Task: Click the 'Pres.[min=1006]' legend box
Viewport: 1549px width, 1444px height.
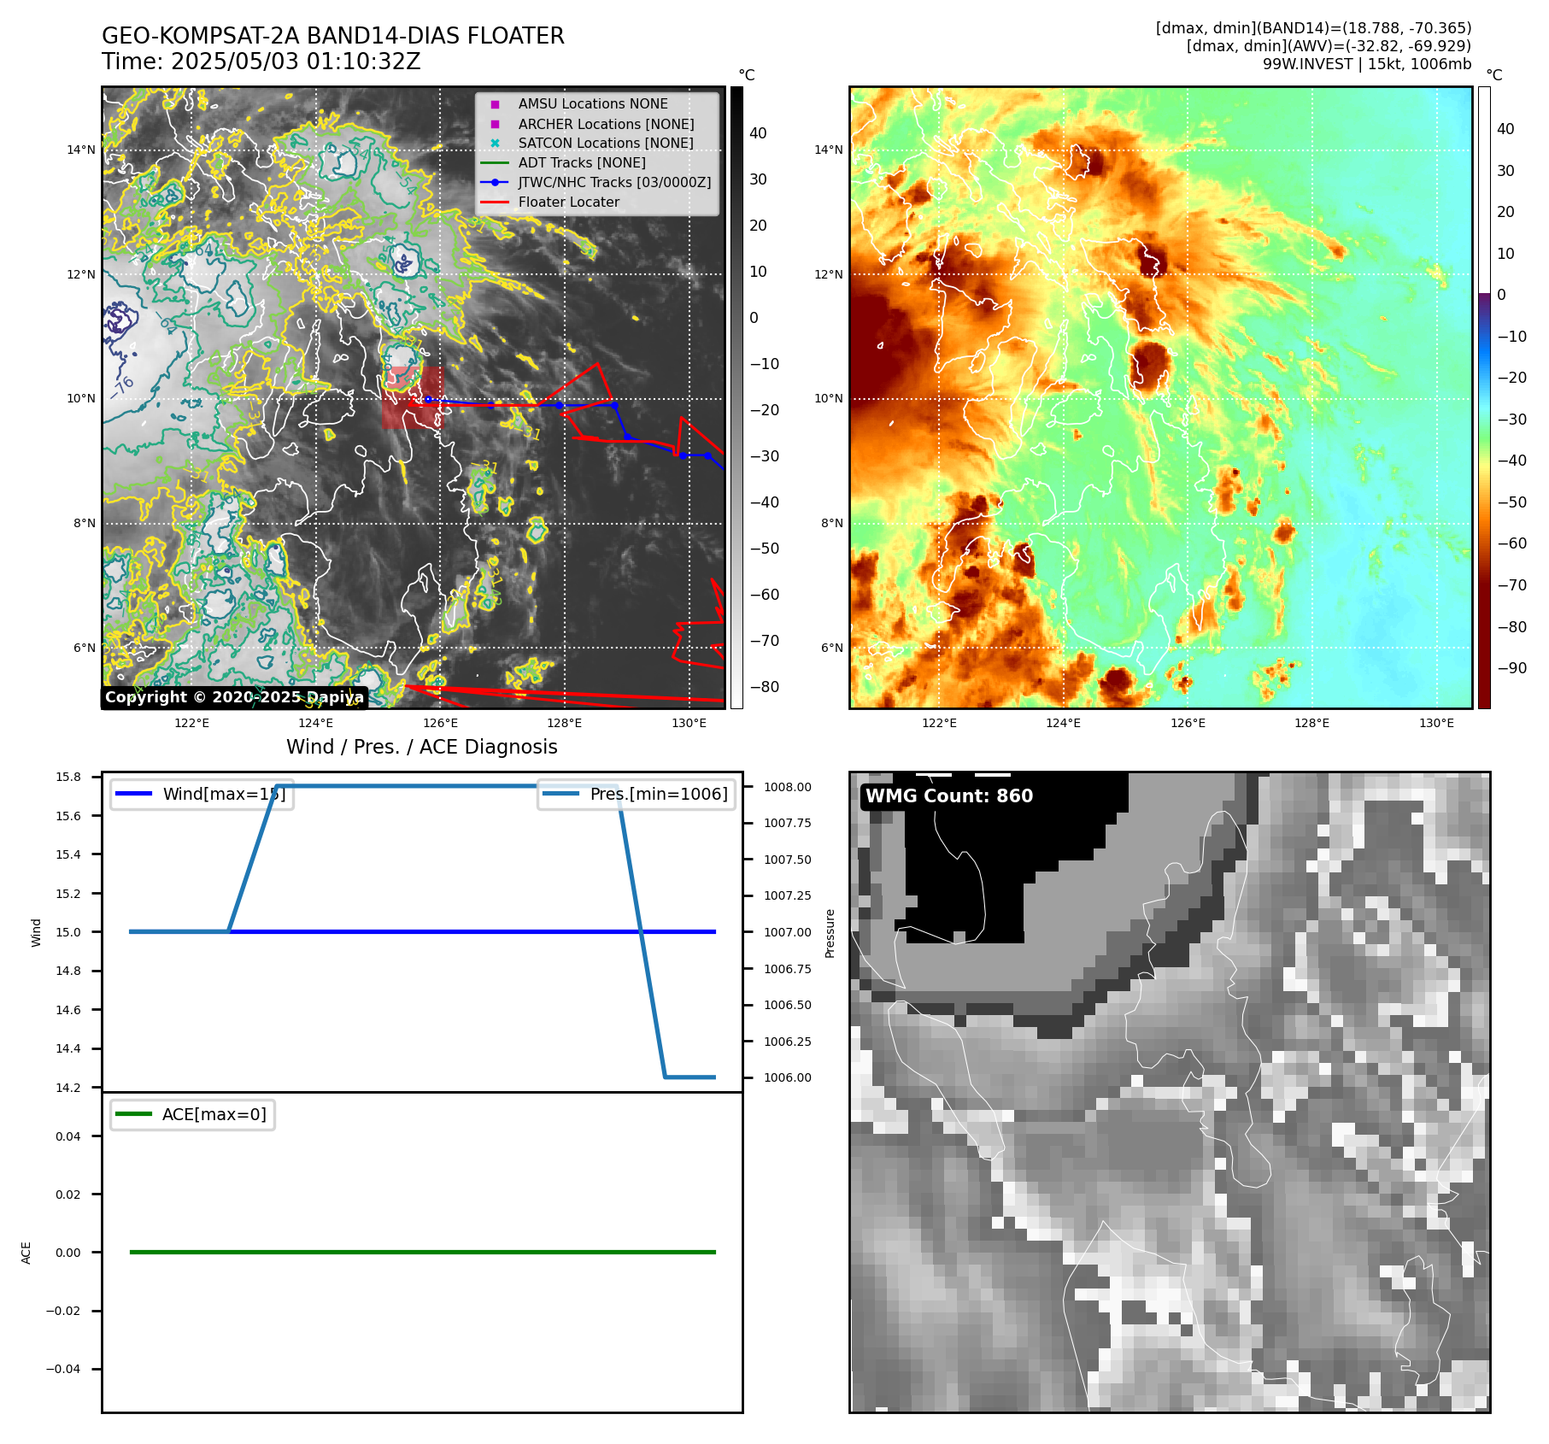Action: tap(637, 794)
